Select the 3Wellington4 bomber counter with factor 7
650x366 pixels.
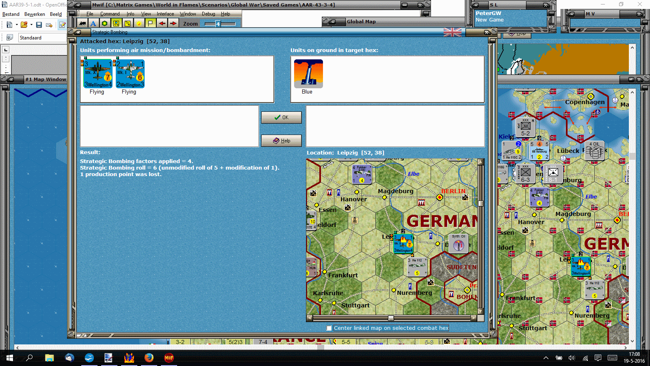tap(98, 74)
